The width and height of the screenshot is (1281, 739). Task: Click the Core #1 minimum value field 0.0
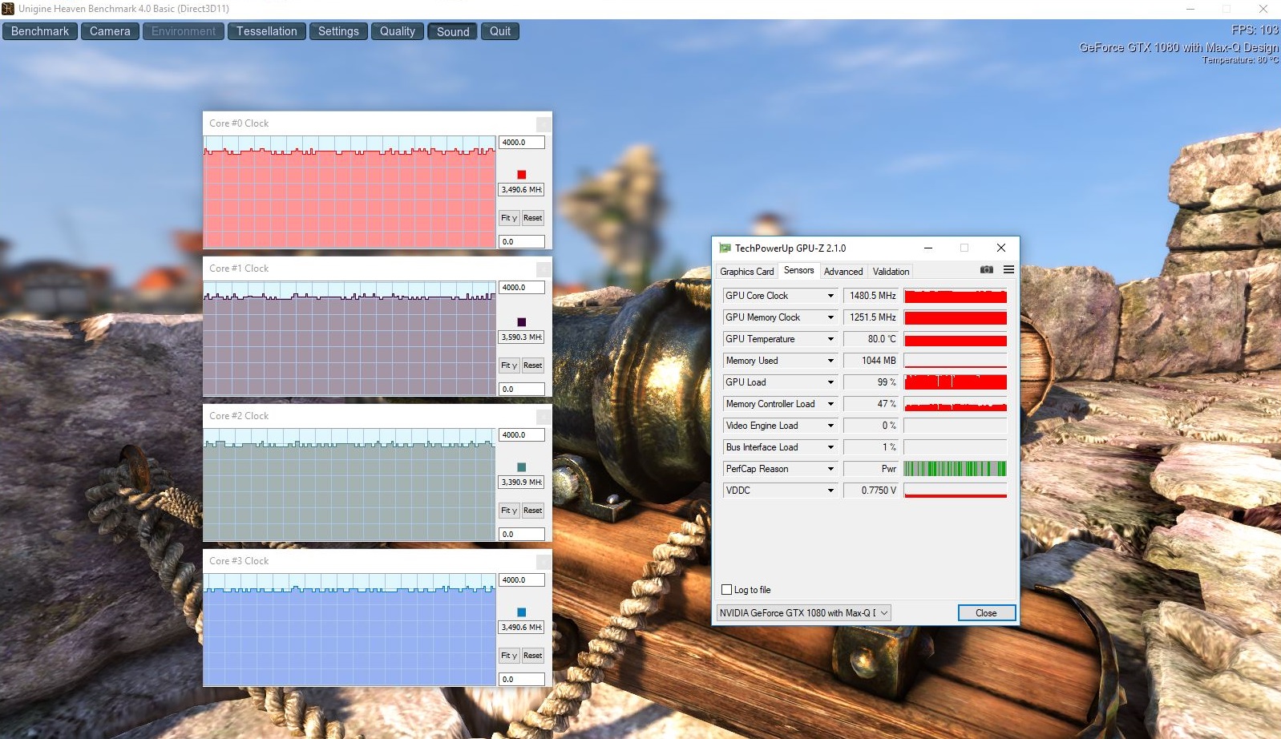point(522,389)
